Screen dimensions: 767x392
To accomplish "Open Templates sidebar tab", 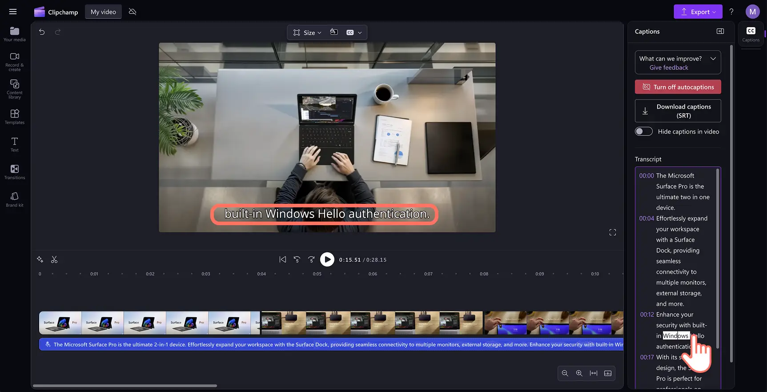I will (x=15, y=117).
